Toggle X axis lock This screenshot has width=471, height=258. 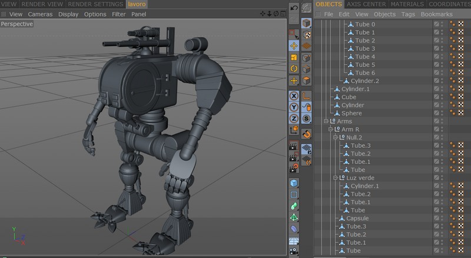click(293, 95)
